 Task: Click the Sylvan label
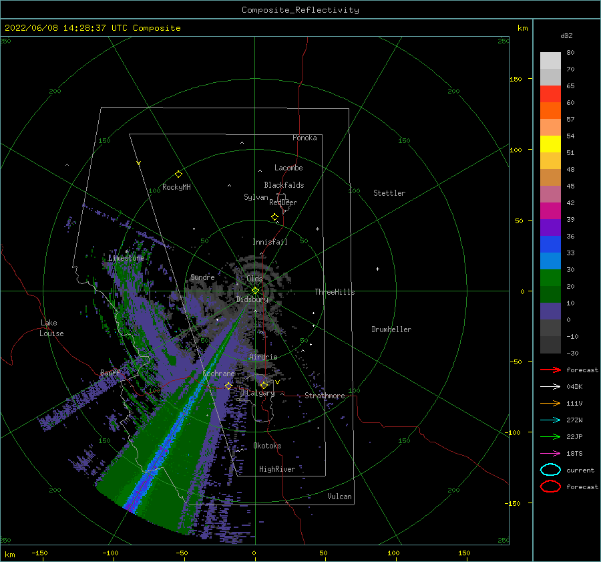(x=256, y=197)
